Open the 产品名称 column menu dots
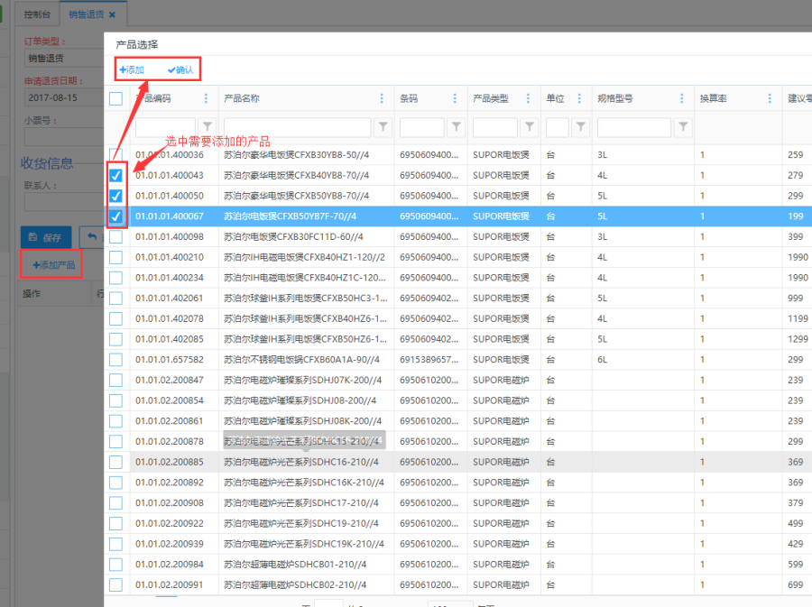 (382, 99)
